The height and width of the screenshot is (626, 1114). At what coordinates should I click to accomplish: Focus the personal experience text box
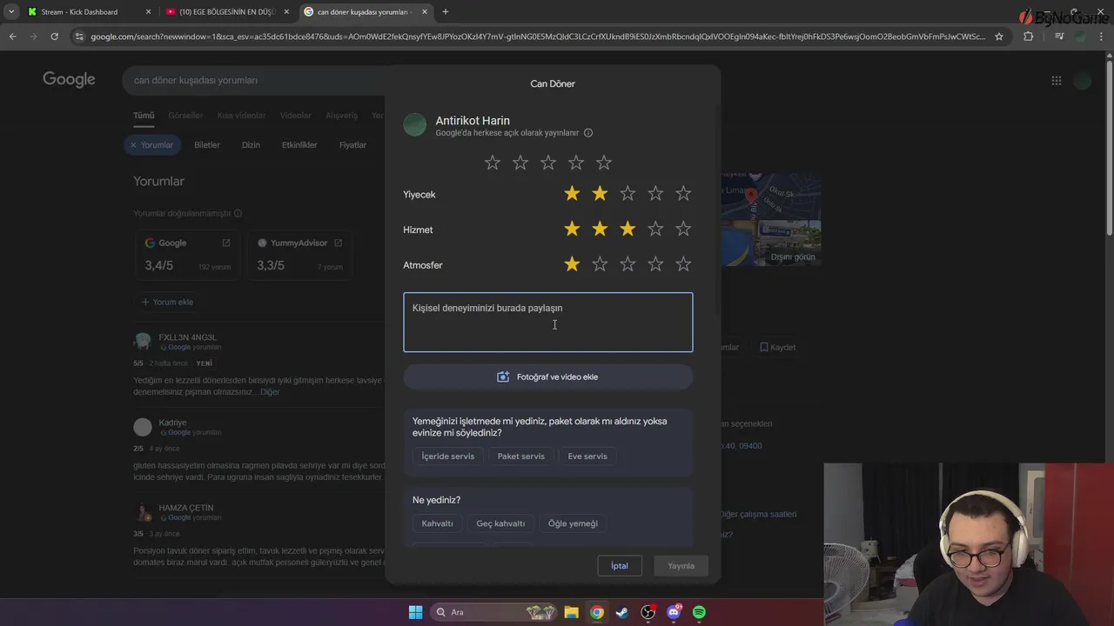548,323
